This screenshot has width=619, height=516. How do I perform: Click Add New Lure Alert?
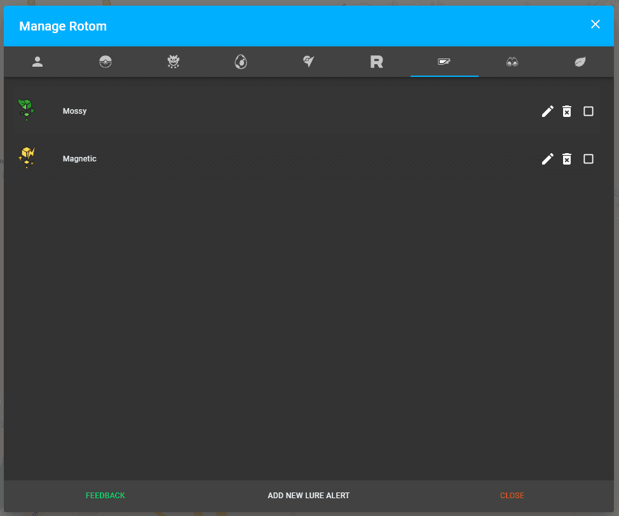pyautogui.click(x=309, y=496)
